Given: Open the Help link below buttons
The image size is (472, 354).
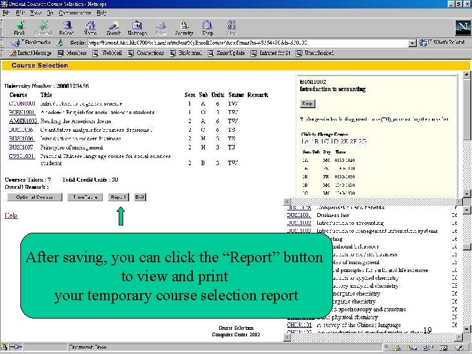Looking at the screenshot, I should (x=11, y=215).
